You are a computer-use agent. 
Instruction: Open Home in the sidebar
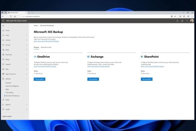(8, 30)
